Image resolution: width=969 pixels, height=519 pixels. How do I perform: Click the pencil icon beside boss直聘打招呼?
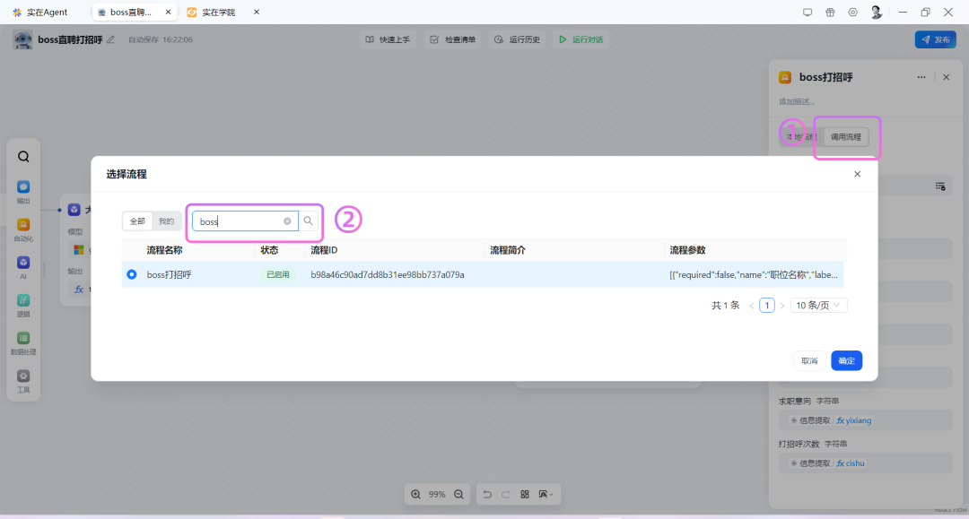point(110,39)
